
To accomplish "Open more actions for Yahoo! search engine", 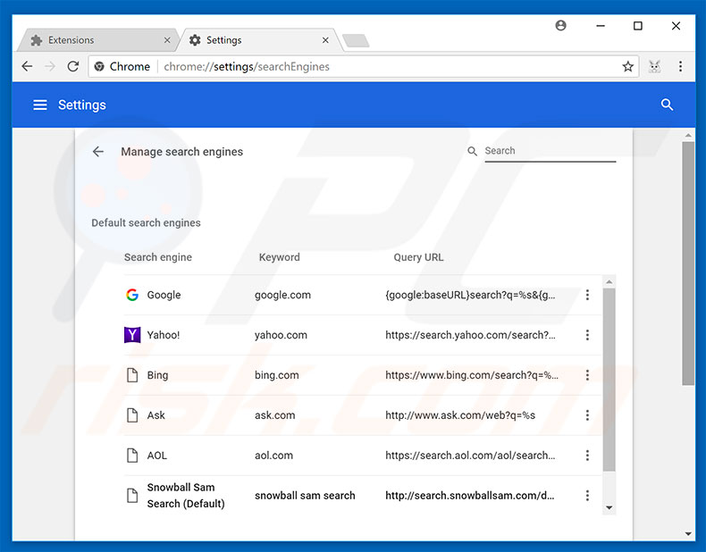I will click(587, 335).
